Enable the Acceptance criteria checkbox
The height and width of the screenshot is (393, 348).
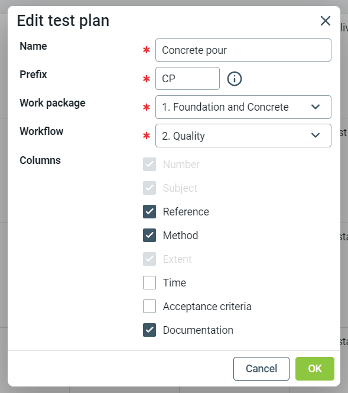(x=149, y=306)
